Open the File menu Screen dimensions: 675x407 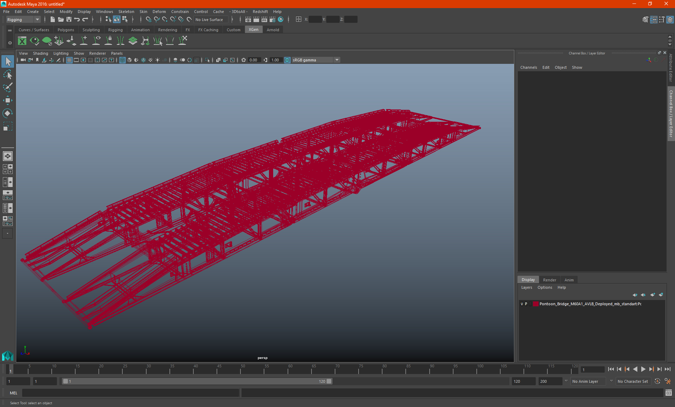click(6, 12)
